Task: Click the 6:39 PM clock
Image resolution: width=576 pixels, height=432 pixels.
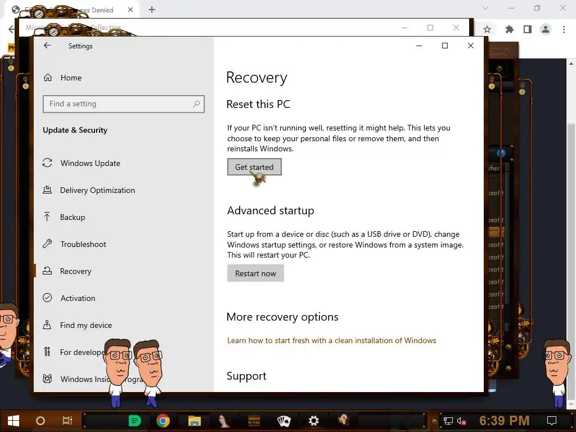Action: pyautogui.click(x=504, y=421)
